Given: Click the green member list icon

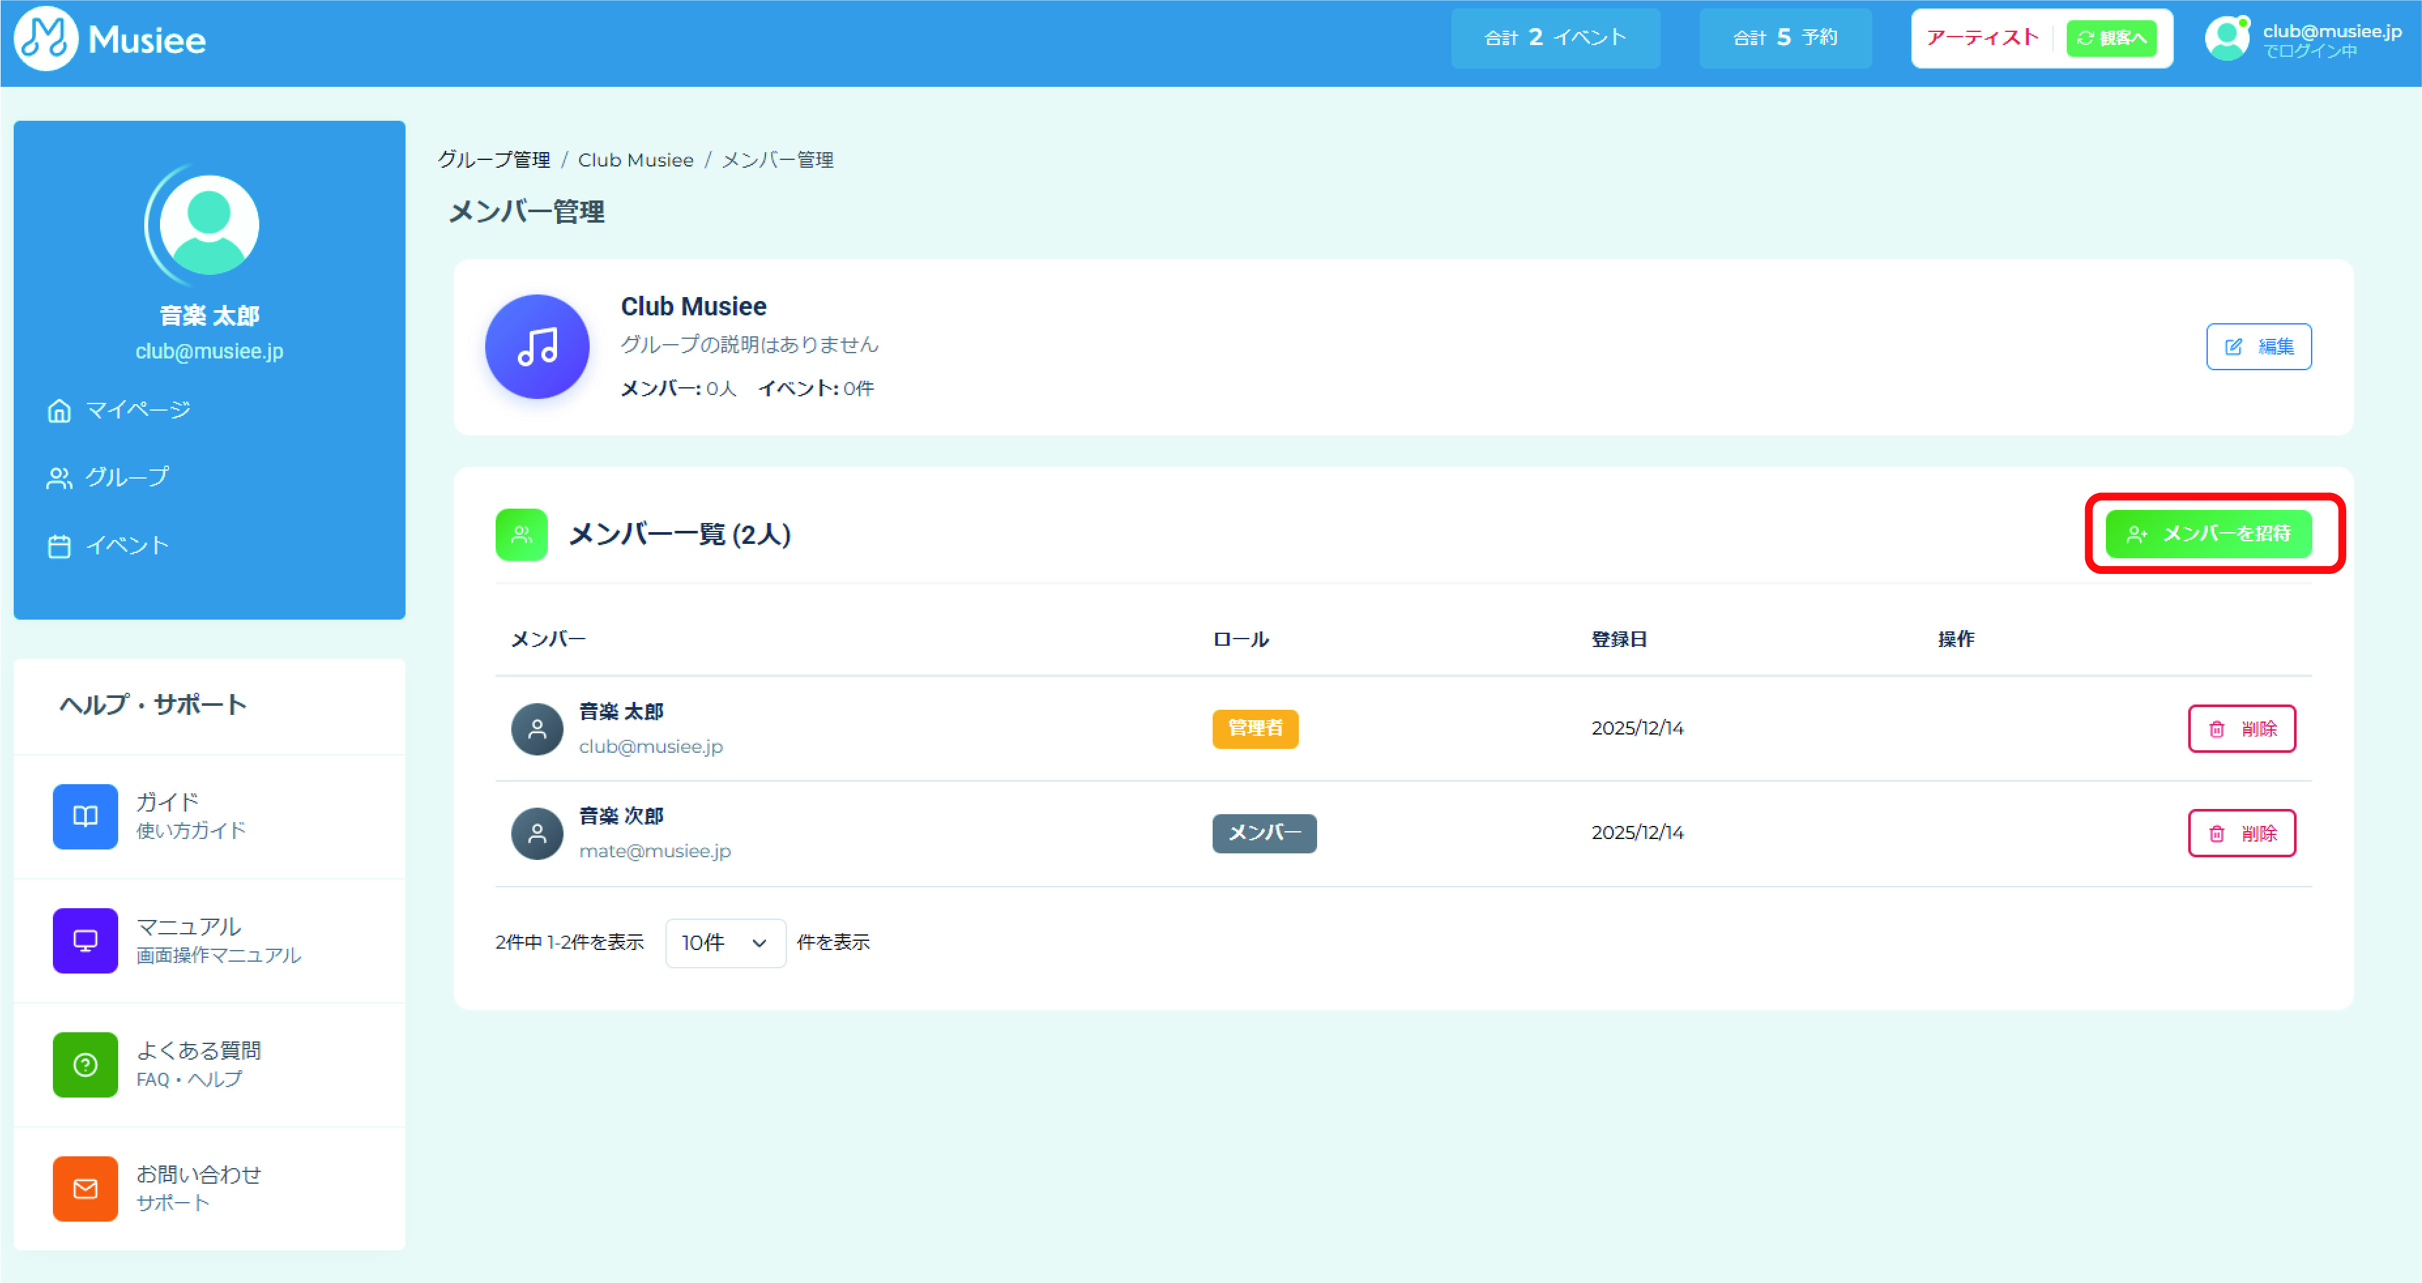Looking at the screenshot, I should coord(521,535).
